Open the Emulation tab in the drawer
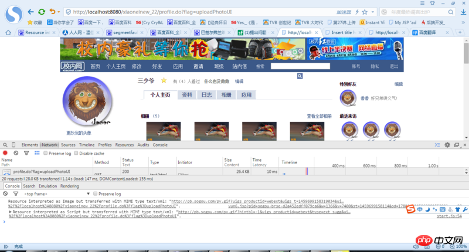Screen dimensions: 469x252 (47, 186)
